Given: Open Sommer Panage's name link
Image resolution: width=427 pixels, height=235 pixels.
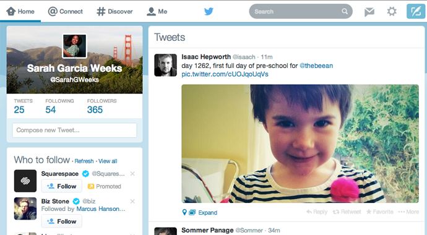Looking at the screenshot, I should (x=207, y=231).
